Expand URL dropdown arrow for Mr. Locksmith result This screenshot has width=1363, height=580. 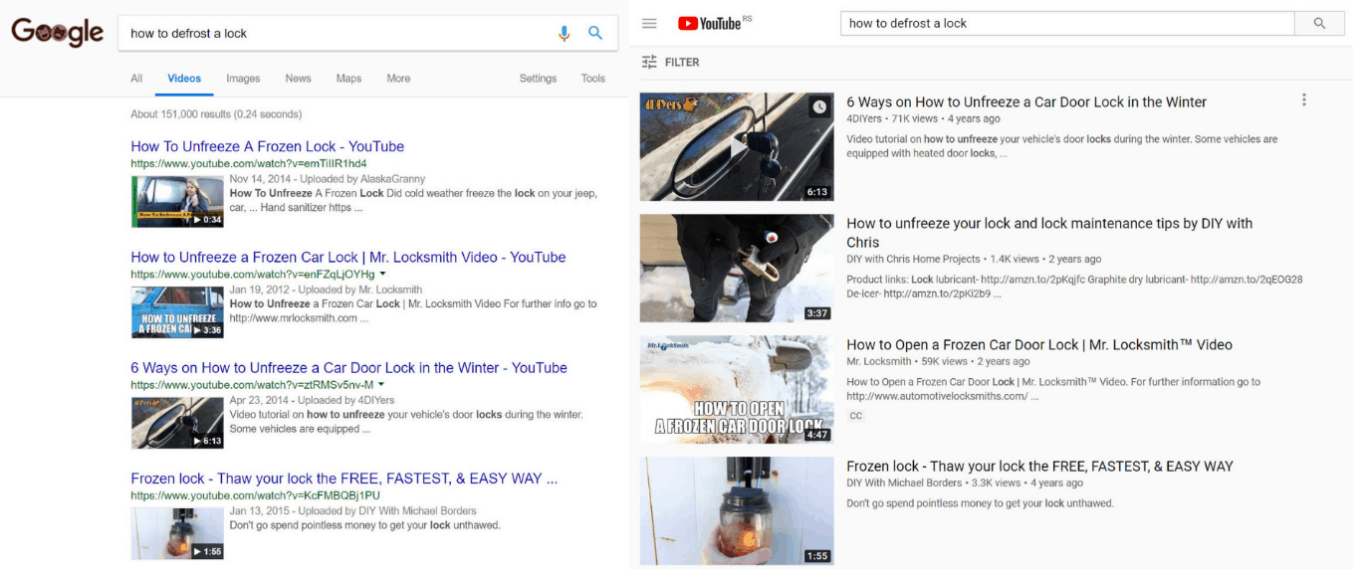[x=382, y=274]
